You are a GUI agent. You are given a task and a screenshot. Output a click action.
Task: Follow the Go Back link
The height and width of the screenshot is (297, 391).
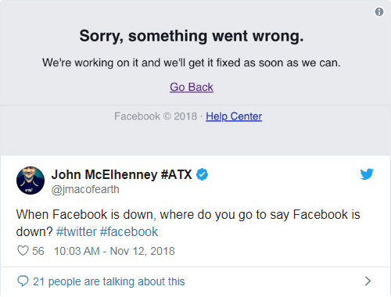coord(192,87)
